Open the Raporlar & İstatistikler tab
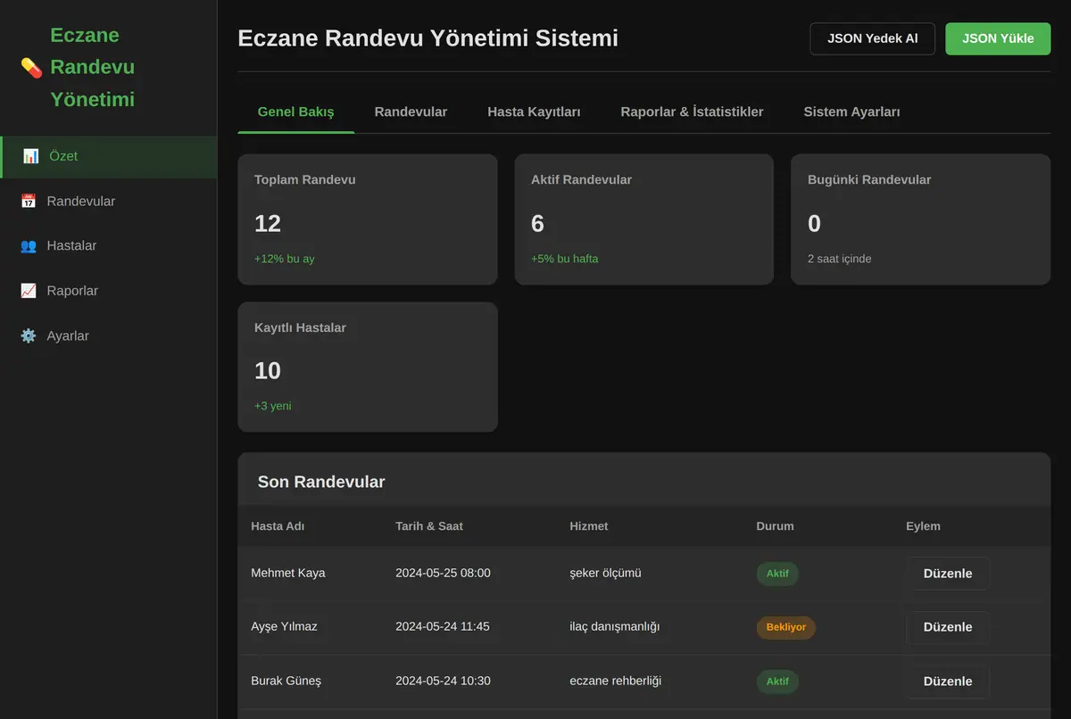 [x=692, y=112]
